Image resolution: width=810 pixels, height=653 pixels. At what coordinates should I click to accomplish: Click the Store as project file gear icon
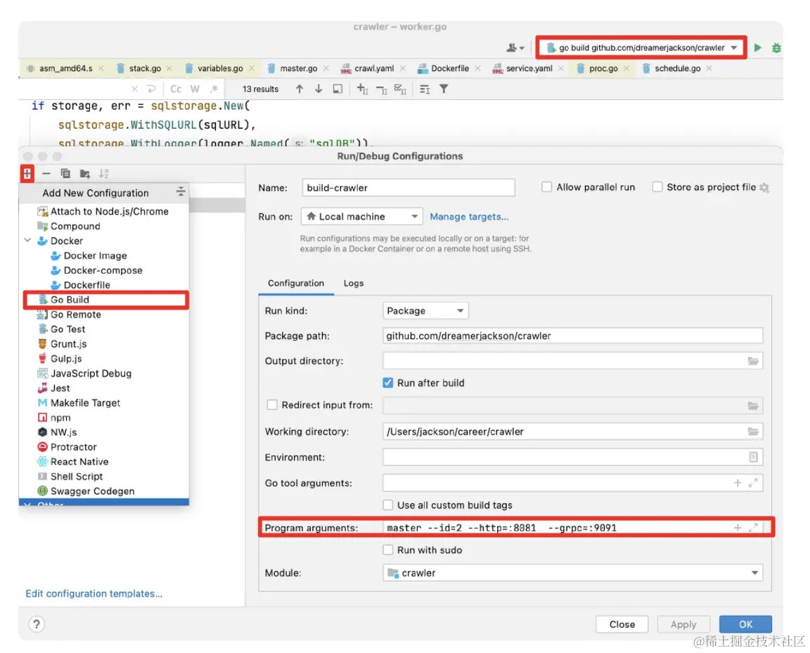point(764,188)
